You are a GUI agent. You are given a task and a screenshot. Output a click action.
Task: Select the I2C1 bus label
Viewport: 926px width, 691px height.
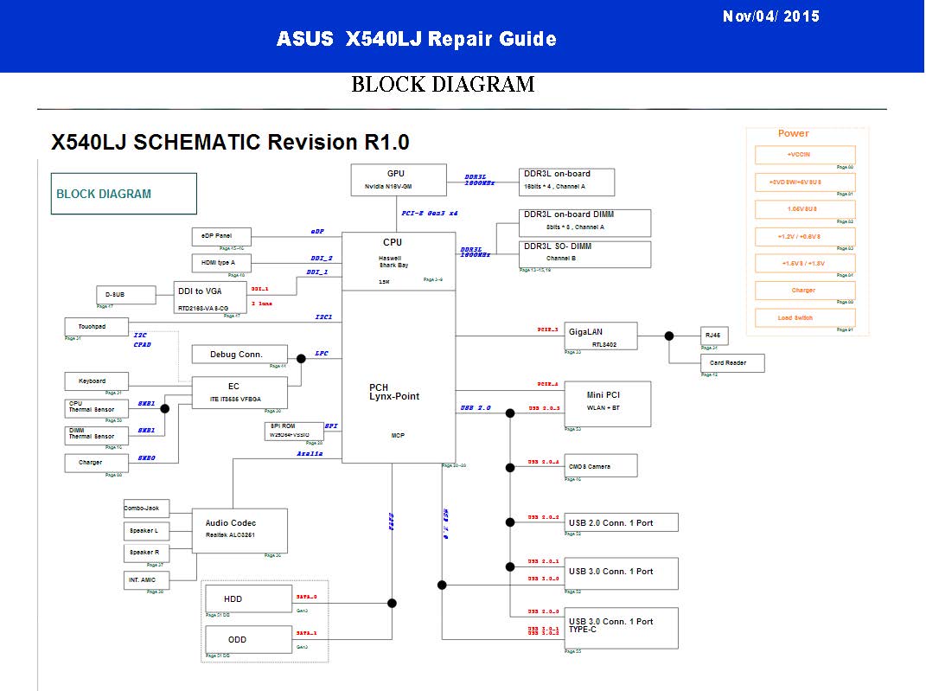click(x=323, y=317)
